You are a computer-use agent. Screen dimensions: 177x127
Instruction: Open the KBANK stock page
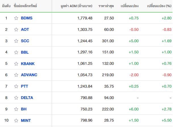click(x=28, y=64)
